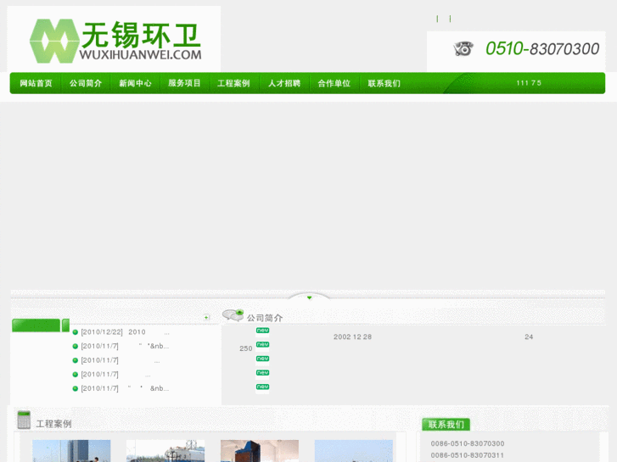Open 网站首页 in the navigation bar
617x462 pixels.
click(36, 83)
